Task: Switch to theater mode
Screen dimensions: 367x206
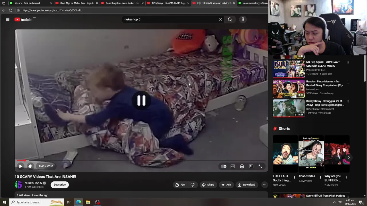Action: tap(251, 166)
